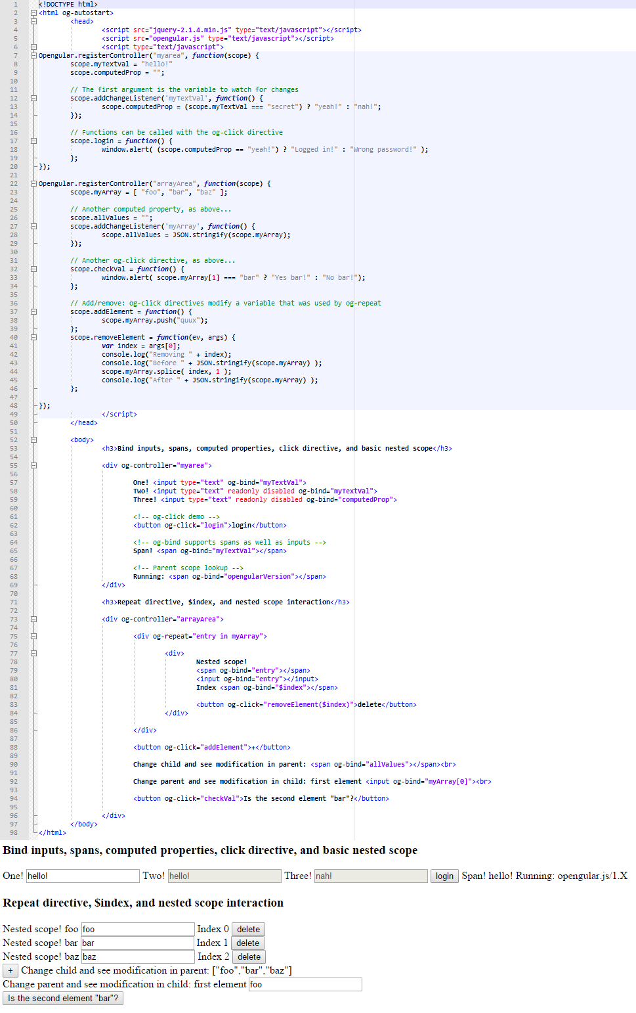Delete the baz entry at Index 2
This screenshot has width=636, height=1013.
coord(249,957)
